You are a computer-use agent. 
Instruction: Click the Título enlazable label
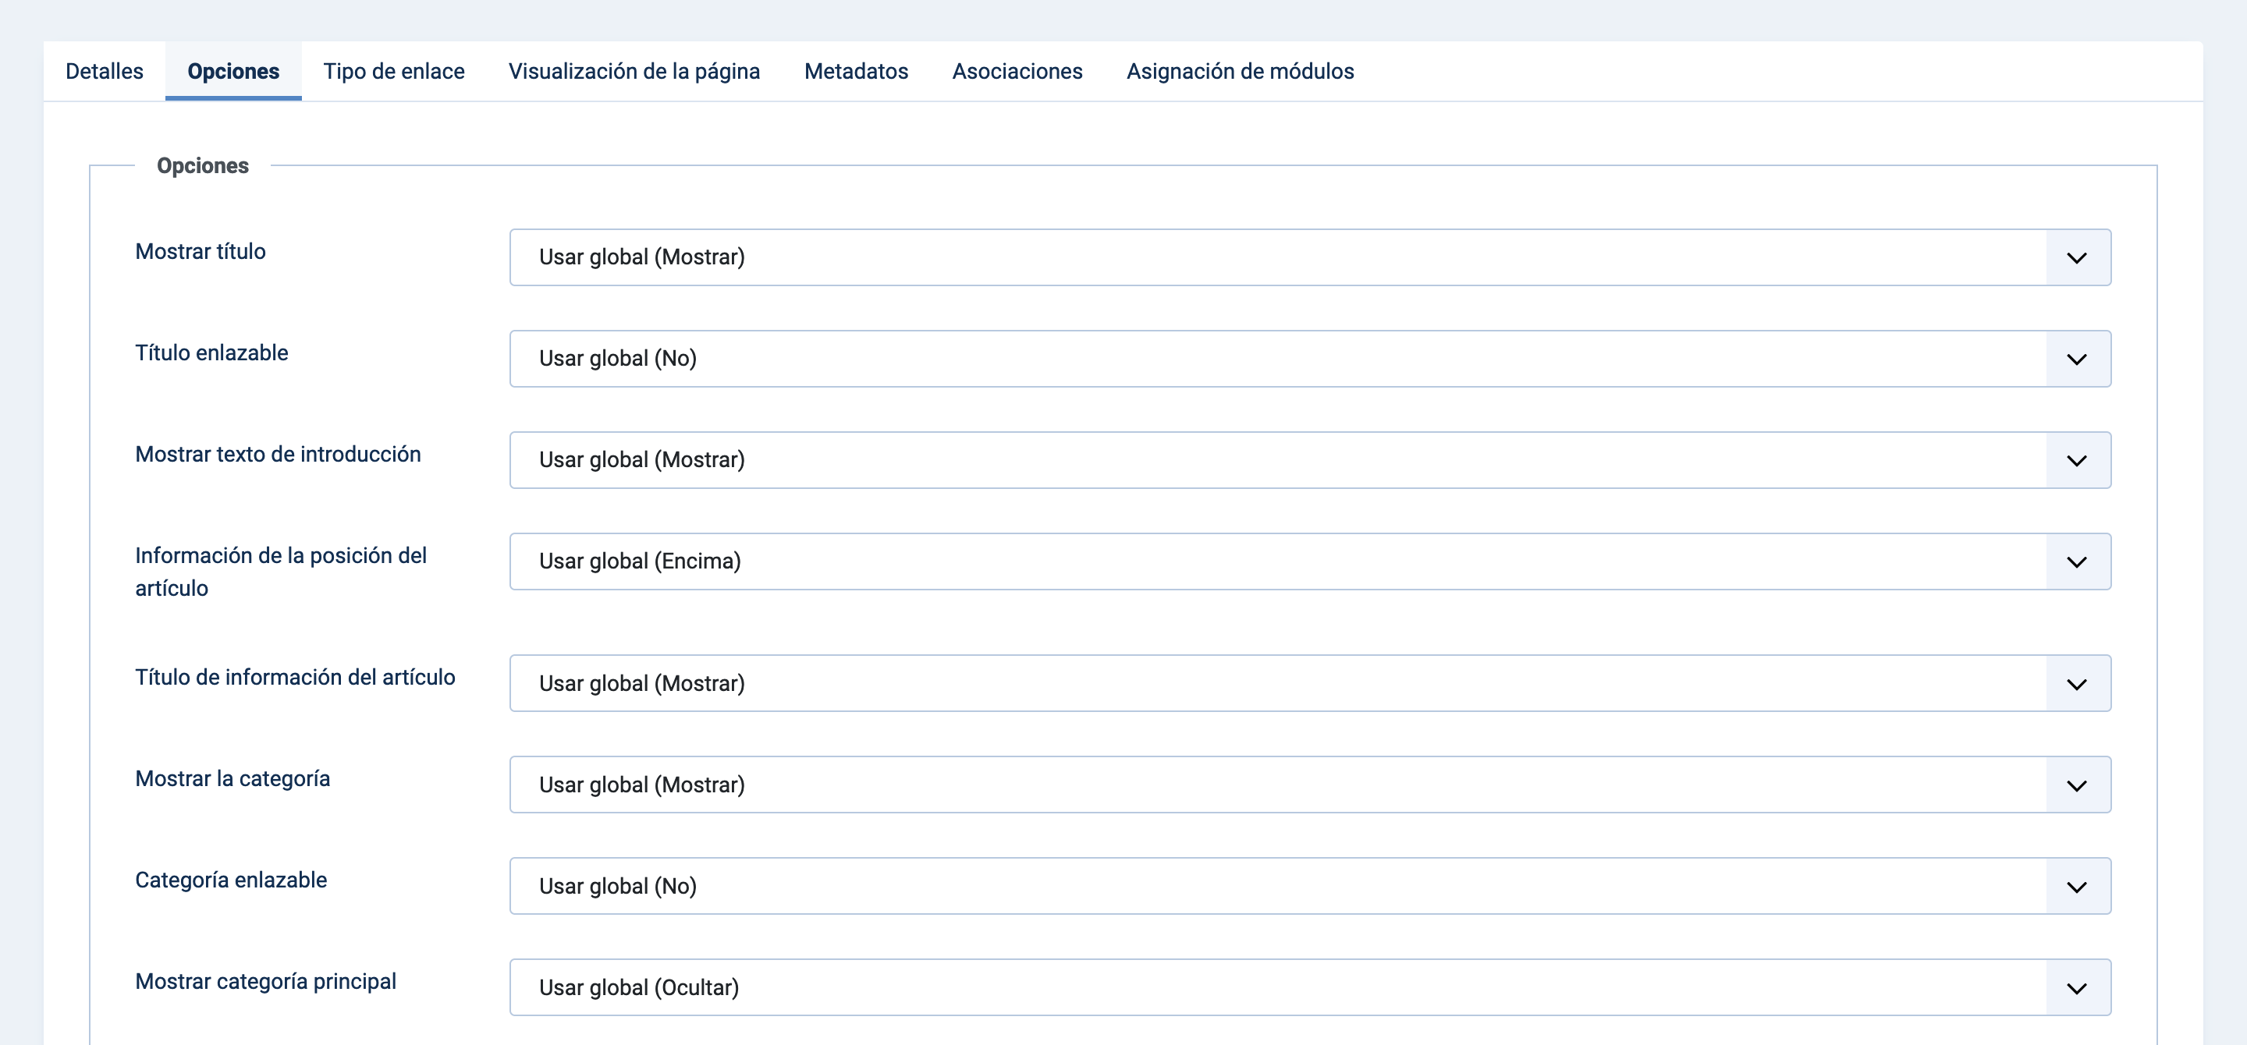(211, 353)
